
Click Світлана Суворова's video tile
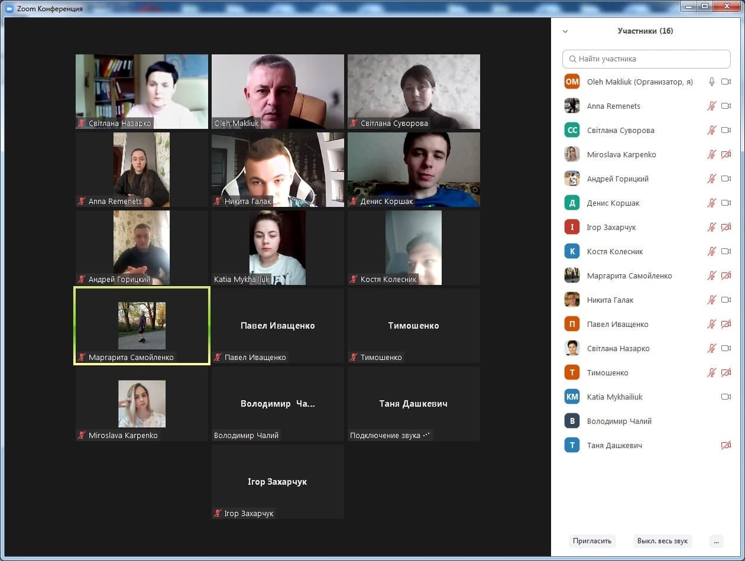(414, 92)
